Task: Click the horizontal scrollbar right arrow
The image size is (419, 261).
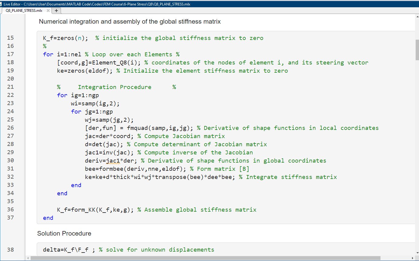Action: point(412,258)
